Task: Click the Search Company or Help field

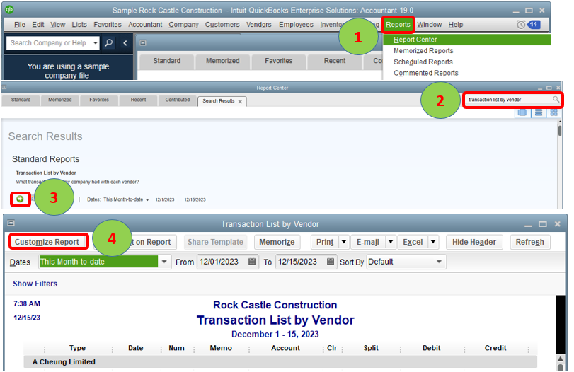Action: 49,43
